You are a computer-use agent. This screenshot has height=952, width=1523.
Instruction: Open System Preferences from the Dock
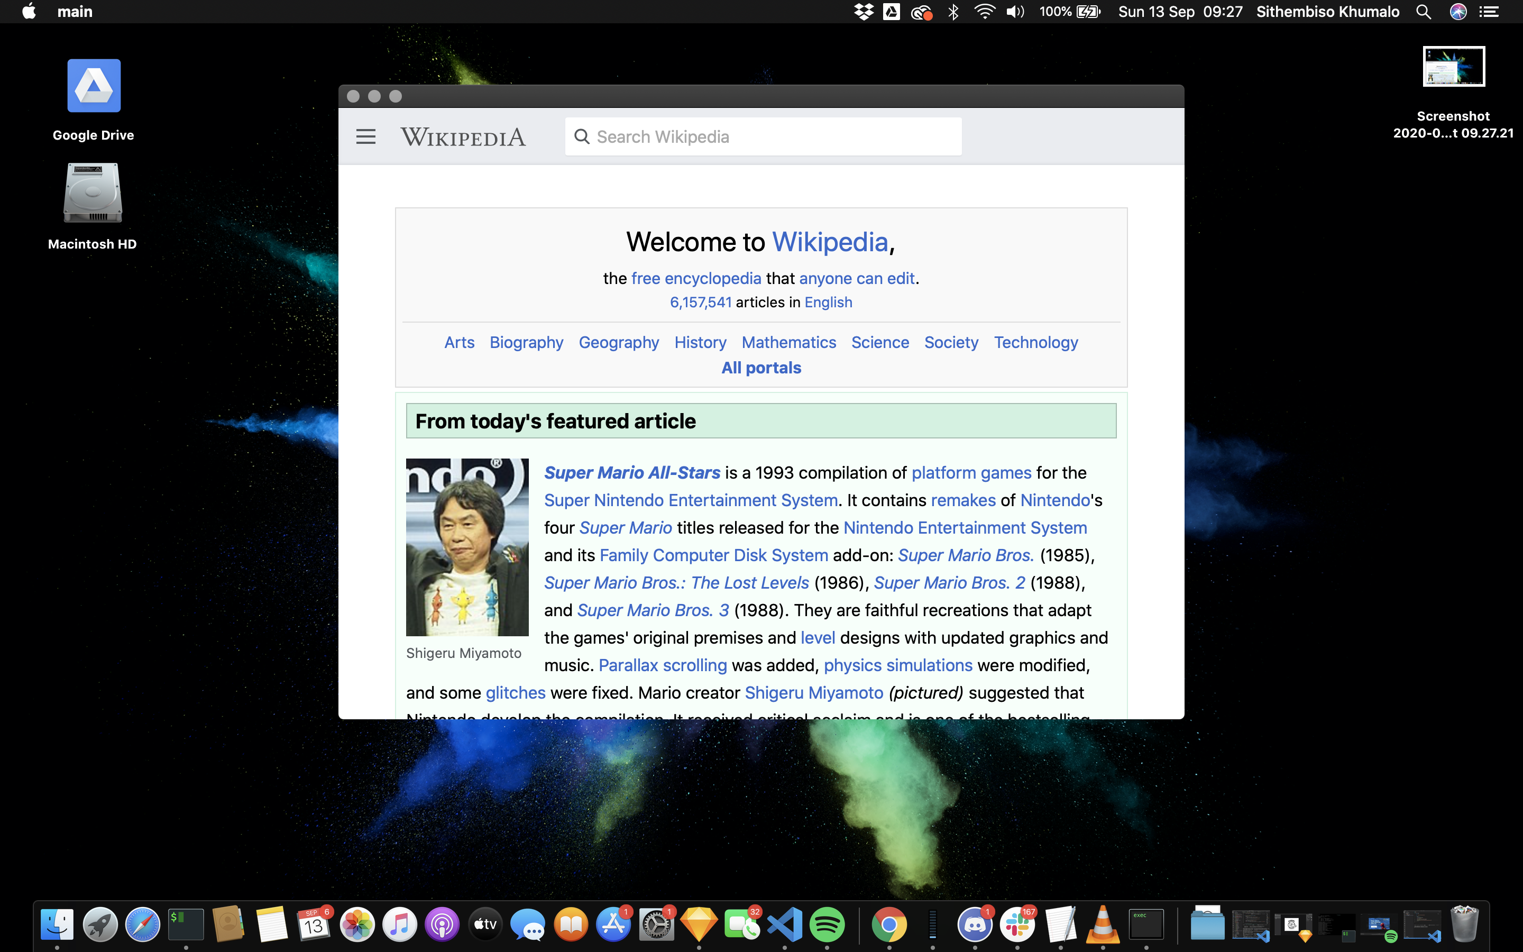click(656, 924)
